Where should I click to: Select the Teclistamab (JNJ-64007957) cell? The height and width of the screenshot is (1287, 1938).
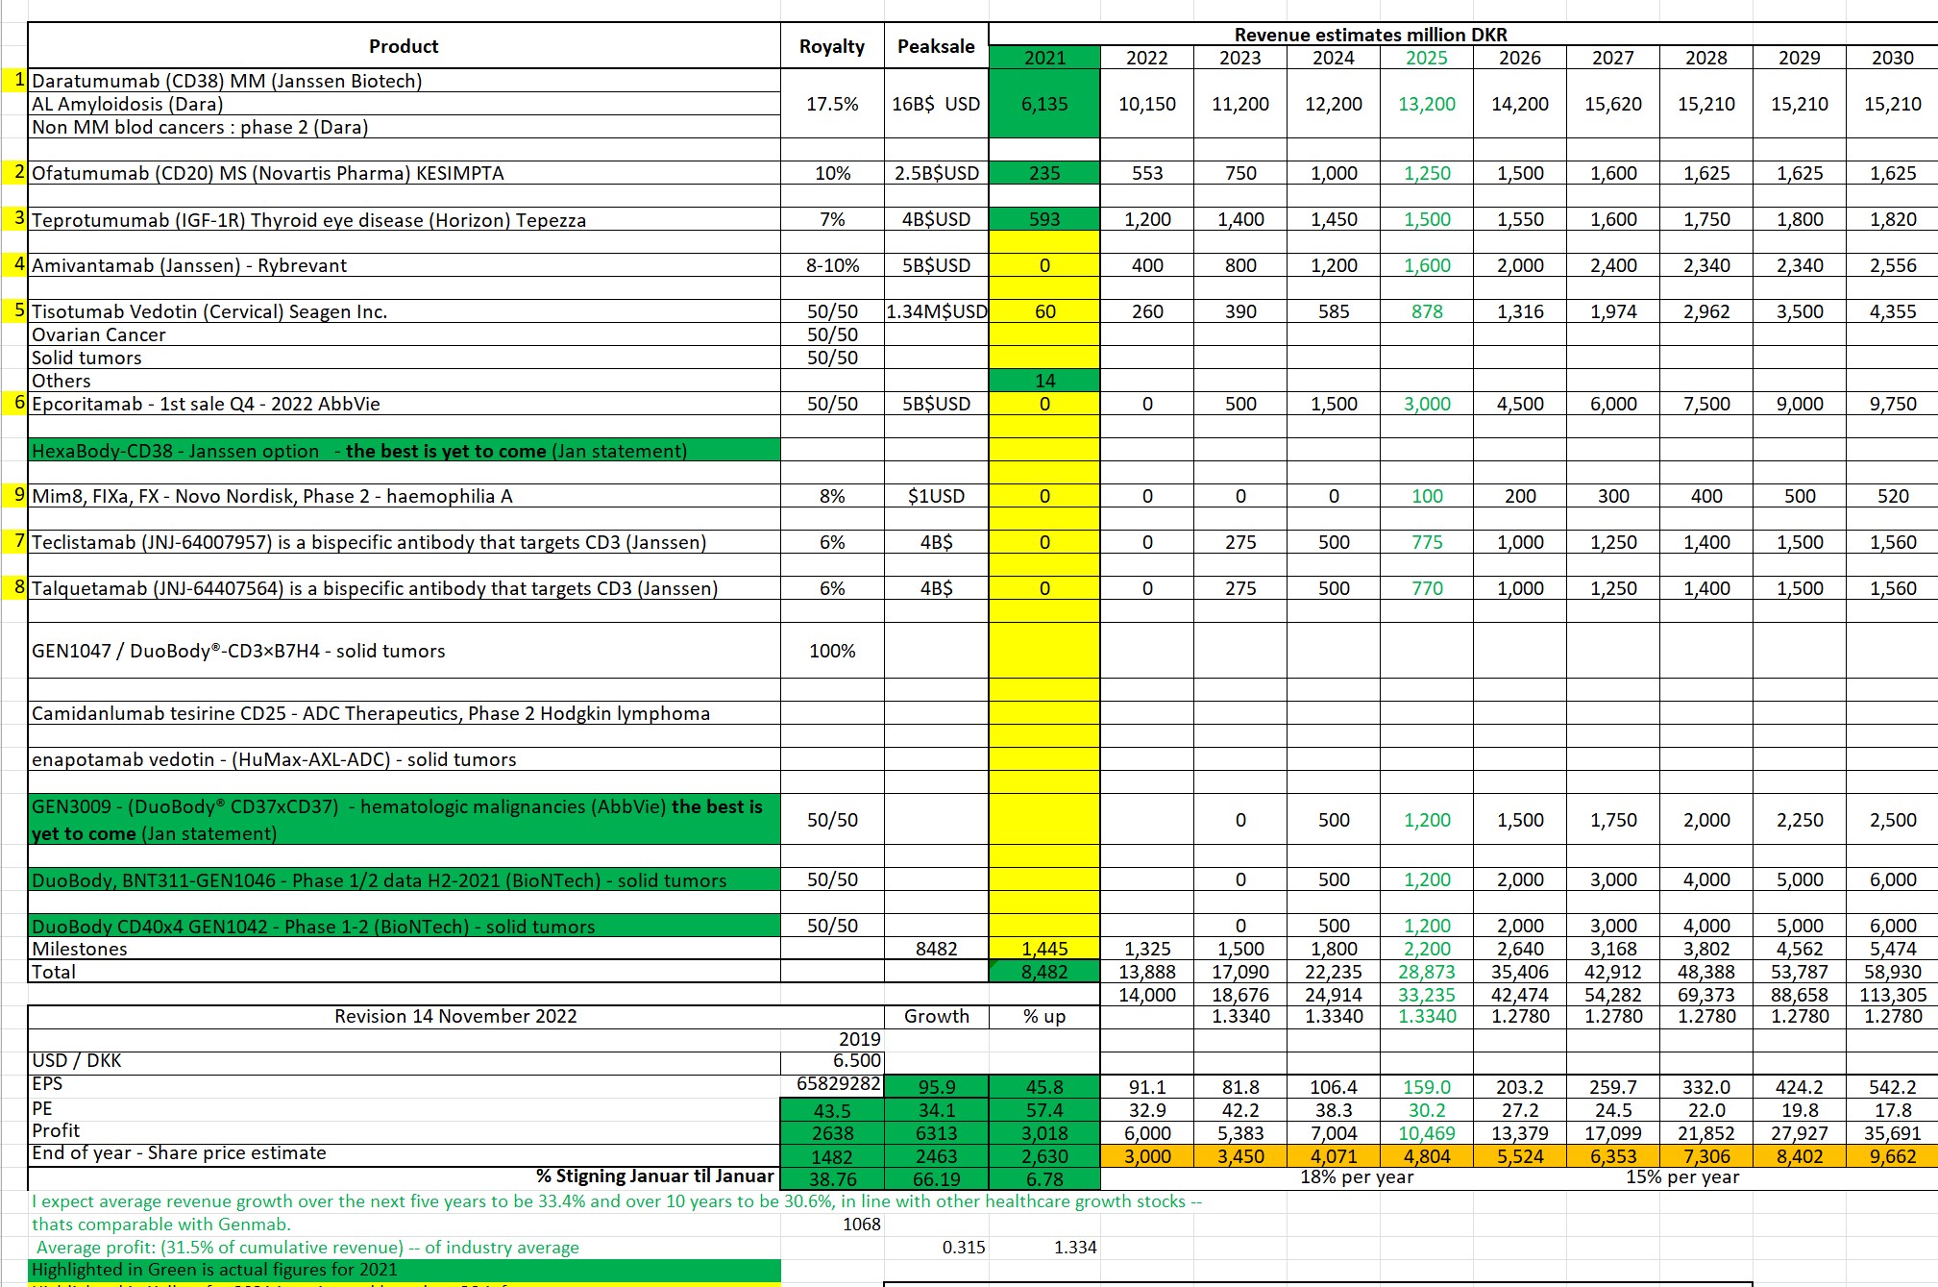(404, 542)
